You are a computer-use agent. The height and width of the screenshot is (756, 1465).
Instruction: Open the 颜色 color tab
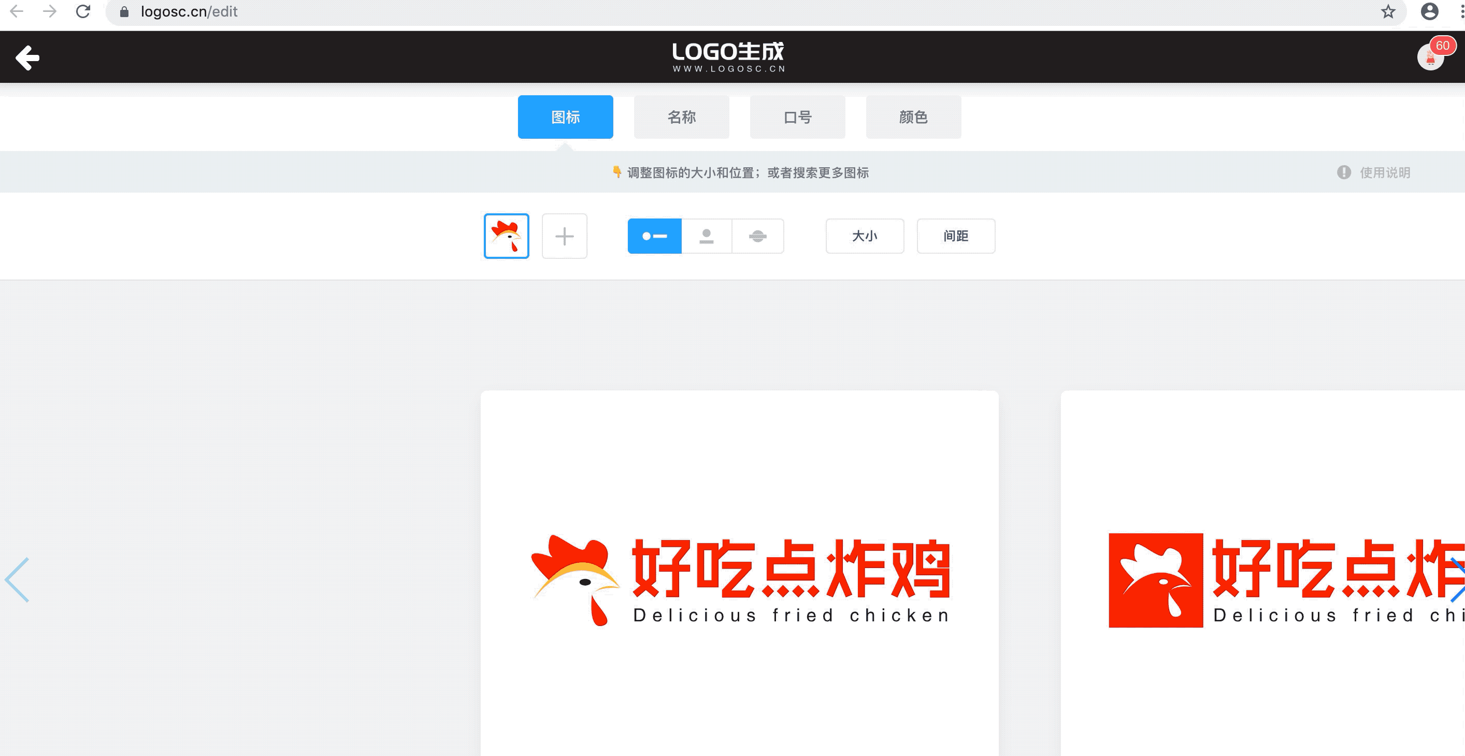click(913, 117)
